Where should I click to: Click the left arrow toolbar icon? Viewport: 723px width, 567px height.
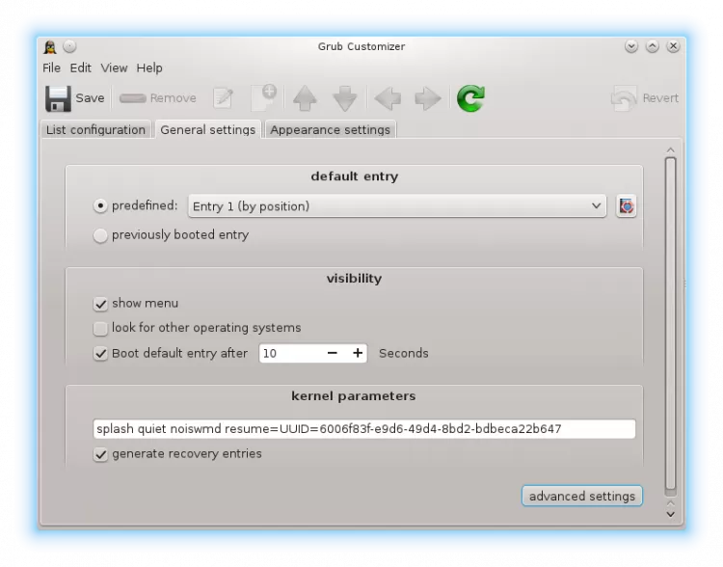[388, 98]
